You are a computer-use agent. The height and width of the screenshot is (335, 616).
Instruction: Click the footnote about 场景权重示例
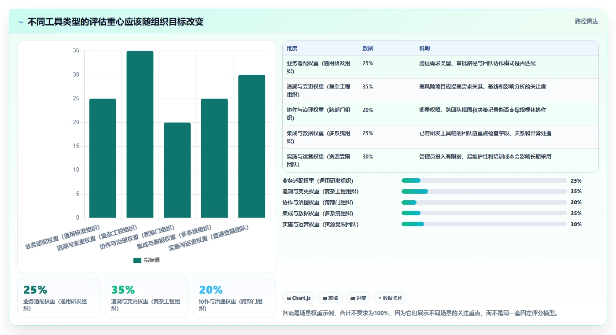420,313
